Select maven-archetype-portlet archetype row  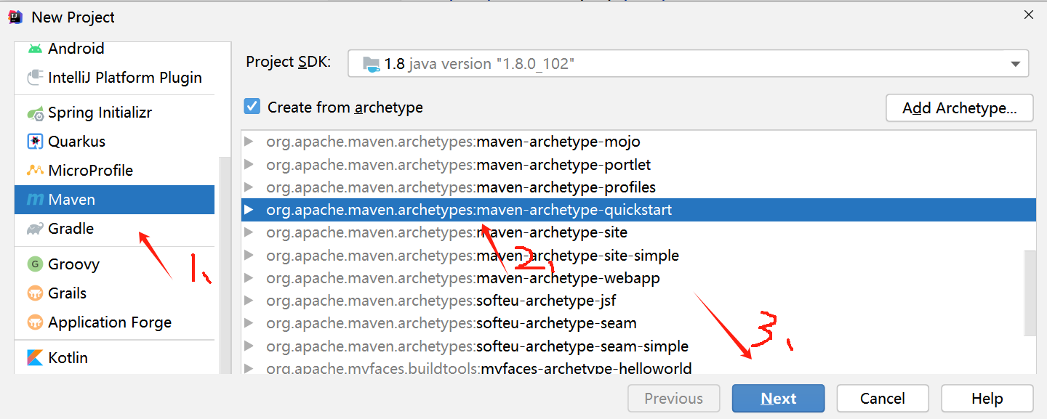(x=639, y=165)
